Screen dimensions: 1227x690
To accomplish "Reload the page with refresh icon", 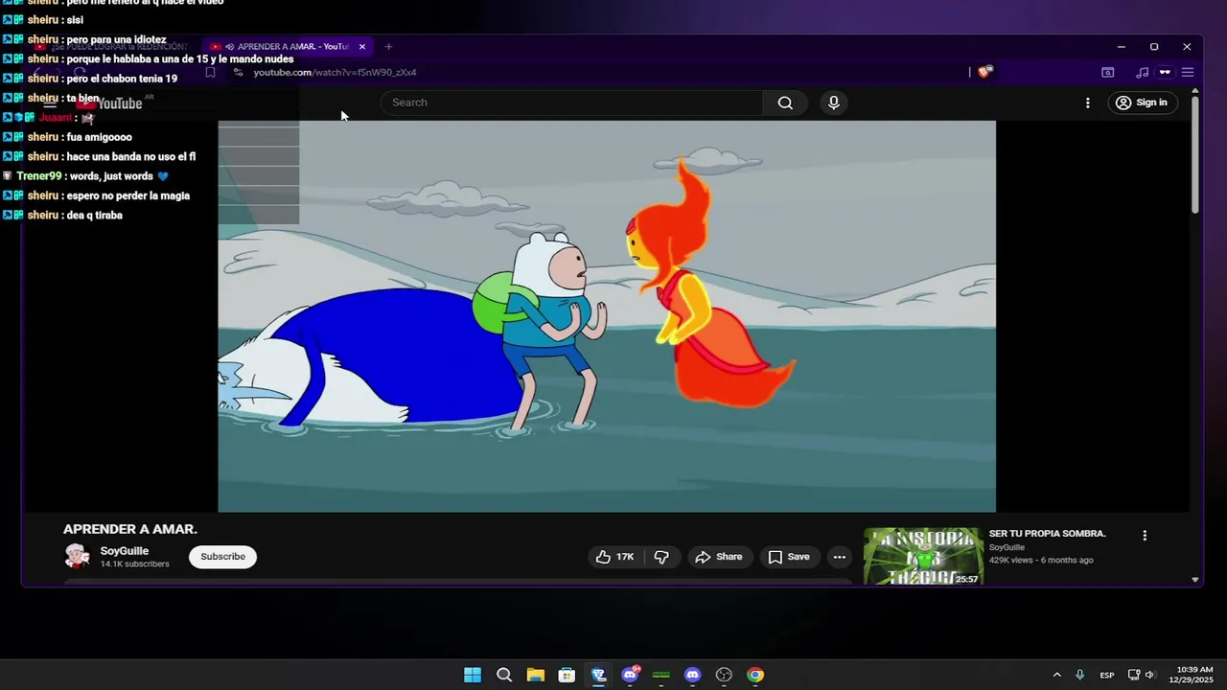I will click(81, 72).
